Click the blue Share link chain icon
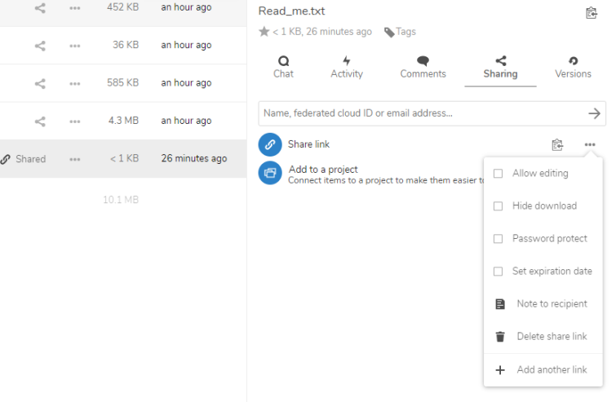The height and width of the screenshot is (402, 616). [x=270, y=144]
